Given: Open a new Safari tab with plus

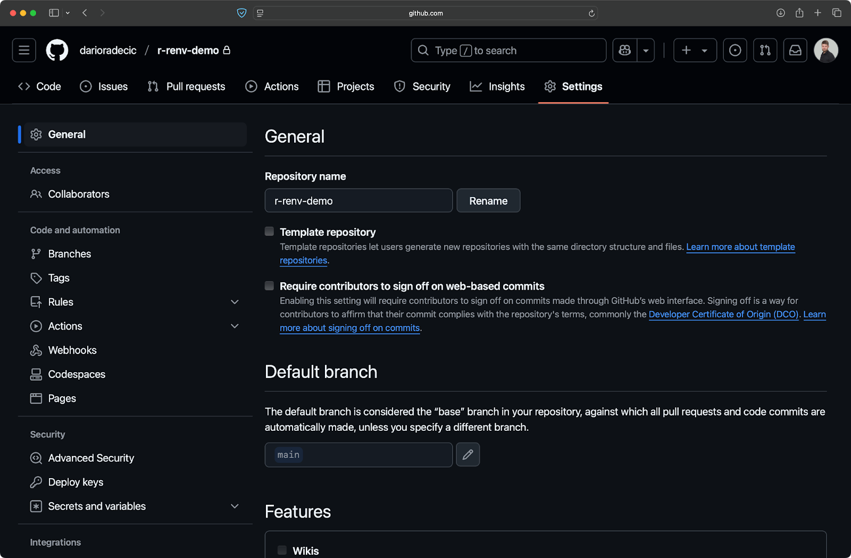Looking at the screenshot, I should 817,13.
